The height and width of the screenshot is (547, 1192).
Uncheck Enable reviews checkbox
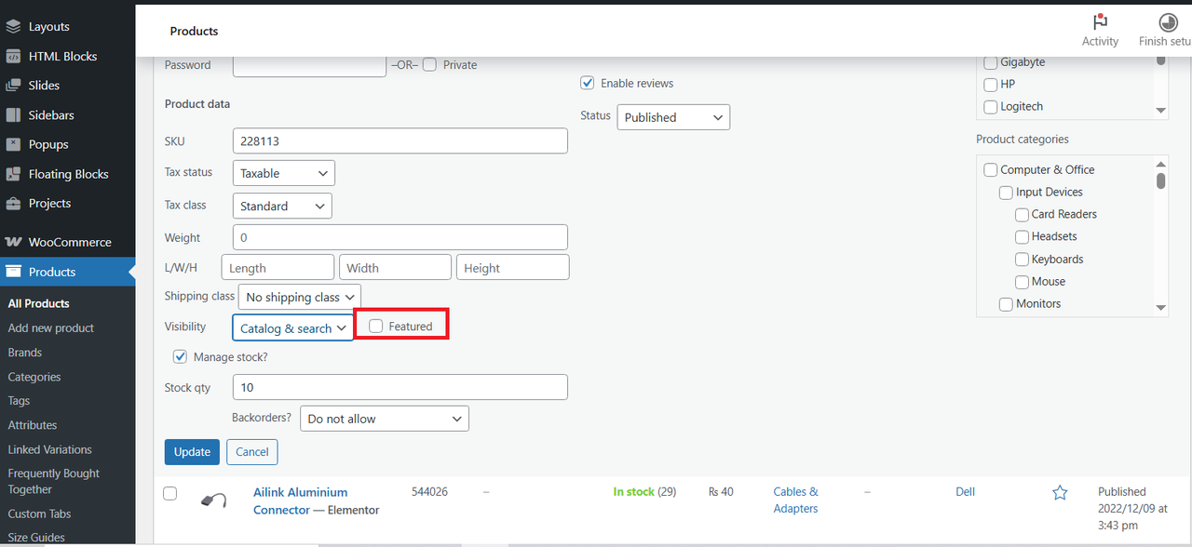(x=588, y=83)
